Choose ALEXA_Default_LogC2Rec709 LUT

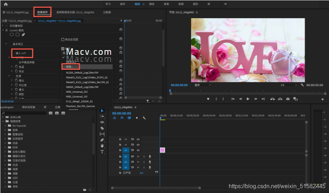[x=82, y=73]
